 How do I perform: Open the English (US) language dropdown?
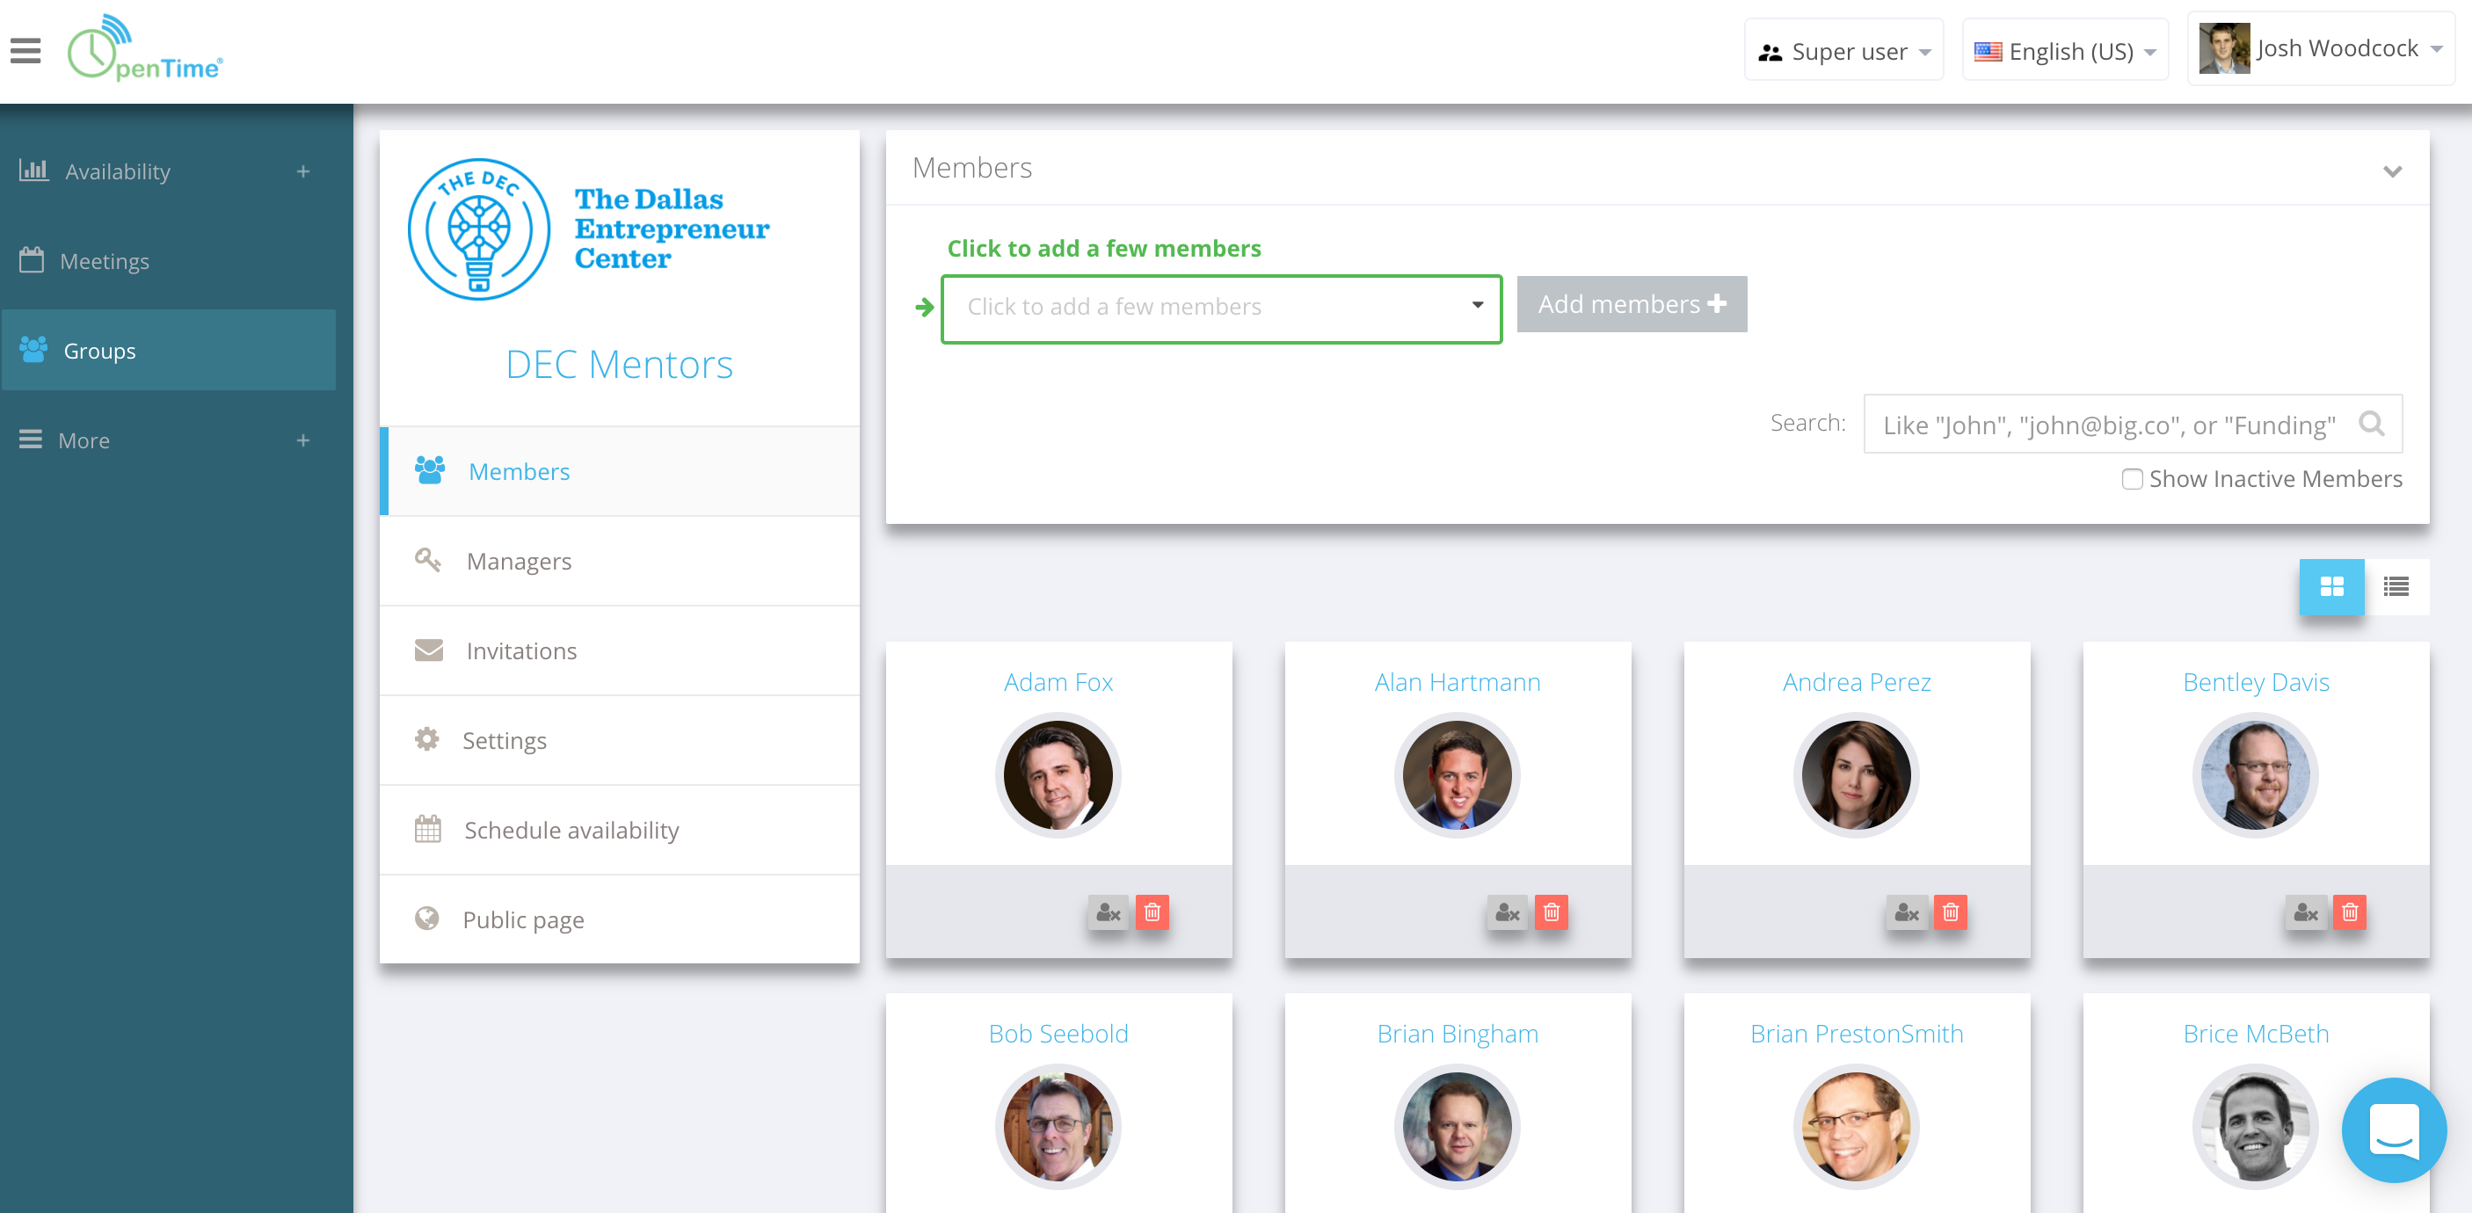coord(2065,51)
